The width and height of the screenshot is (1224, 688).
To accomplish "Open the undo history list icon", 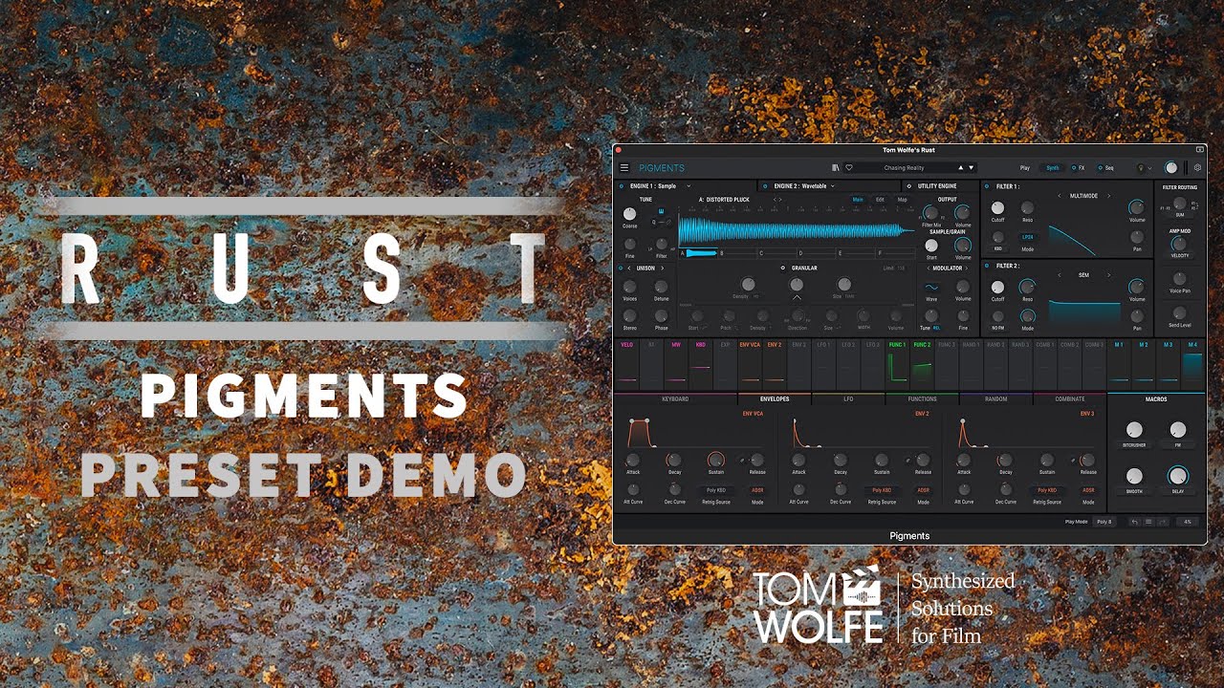I will point(1148,522).
